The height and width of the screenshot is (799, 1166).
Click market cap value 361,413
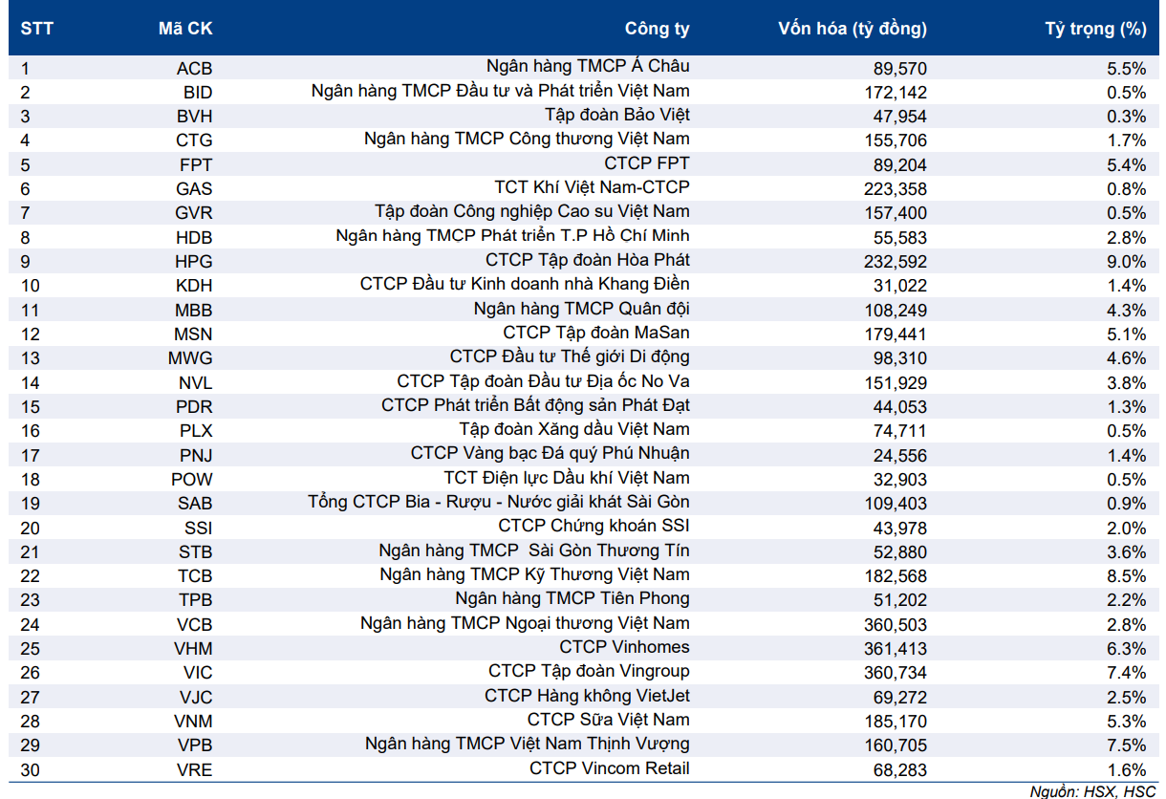tap(896, 649)
